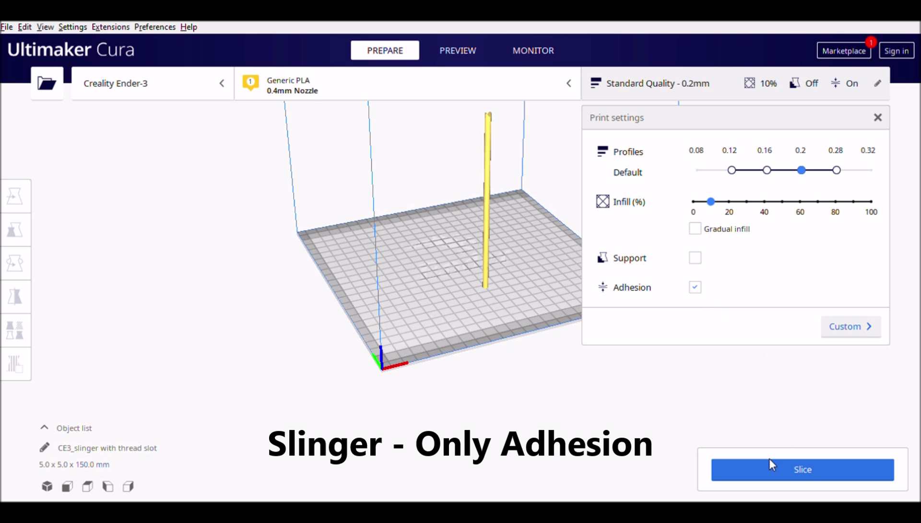Disable the Adhesion checkbox
Image resolution: width=921 pixels, height=523 pixels.
click(695, 287)
